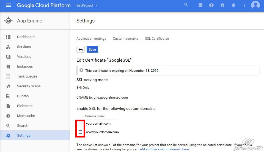Expand the TestProject project selector
This screenshot has height=152, width=264.
click(x=86, y=5)
